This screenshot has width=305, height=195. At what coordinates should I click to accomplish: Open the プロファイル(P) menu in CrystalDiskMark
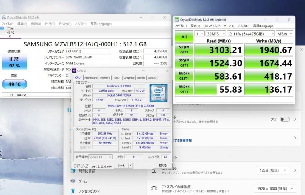pos(212,26)
